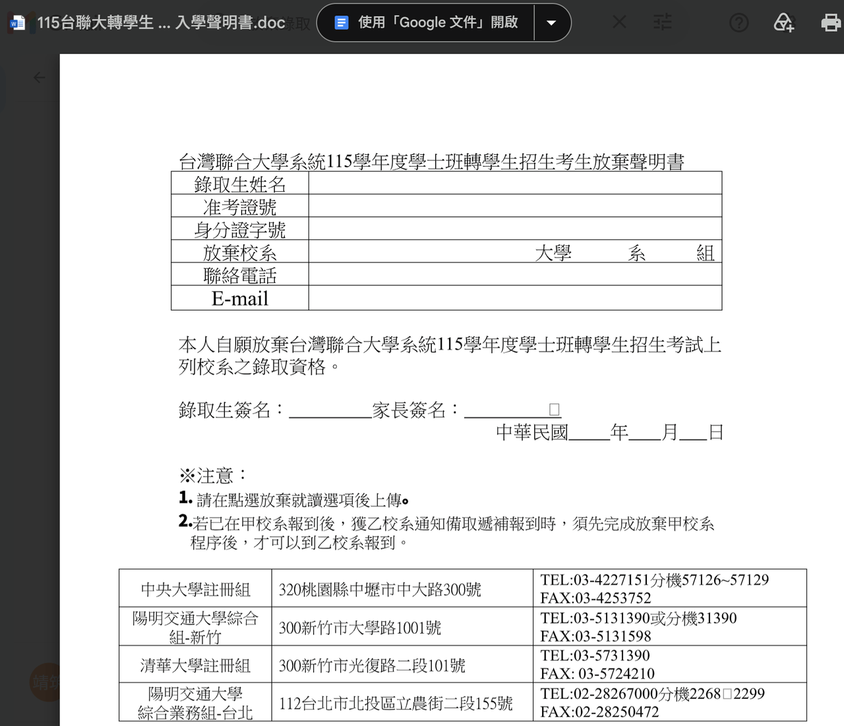Image resolution: width=844 pixels, height=726 pixels.
Task: Click the file name 115台聯大轉學生 … 入學聲明書.doc
Action: click(x=161, y=22)
